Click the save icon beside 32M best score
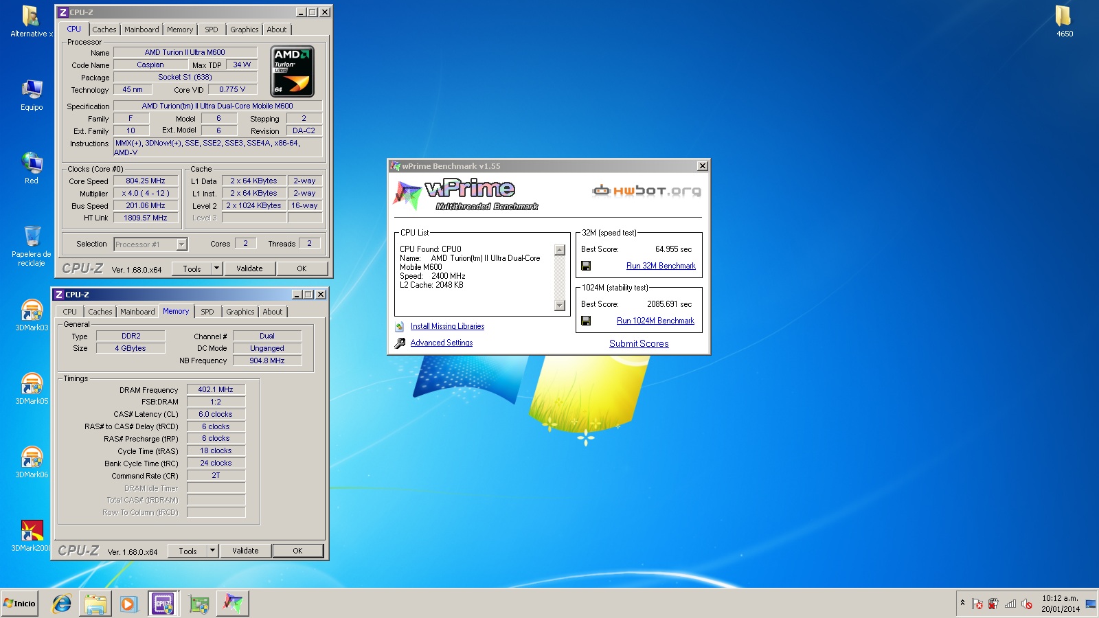This screenshot has height=618, width=1099. [x=586, y=266]
